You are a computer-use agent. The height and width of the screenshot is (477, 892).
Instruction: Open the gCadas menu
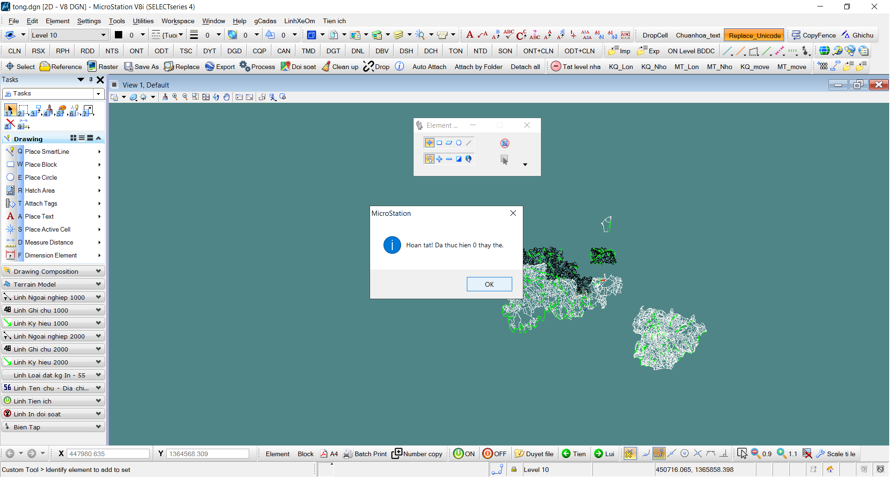click(265, 21)
